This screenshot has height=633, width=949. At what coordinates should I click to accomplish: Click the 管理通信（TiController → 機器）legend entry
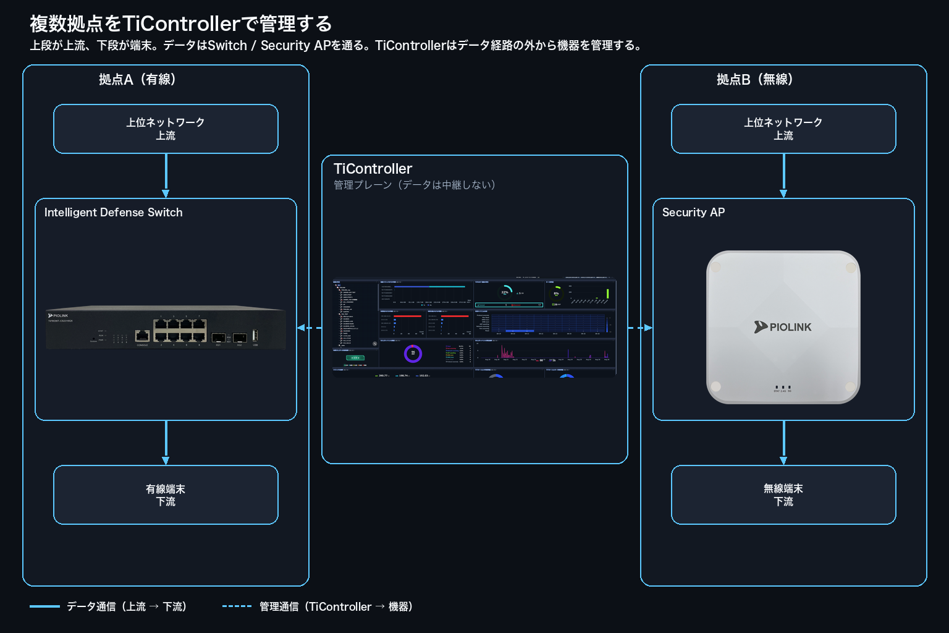(x=318, y=606)
